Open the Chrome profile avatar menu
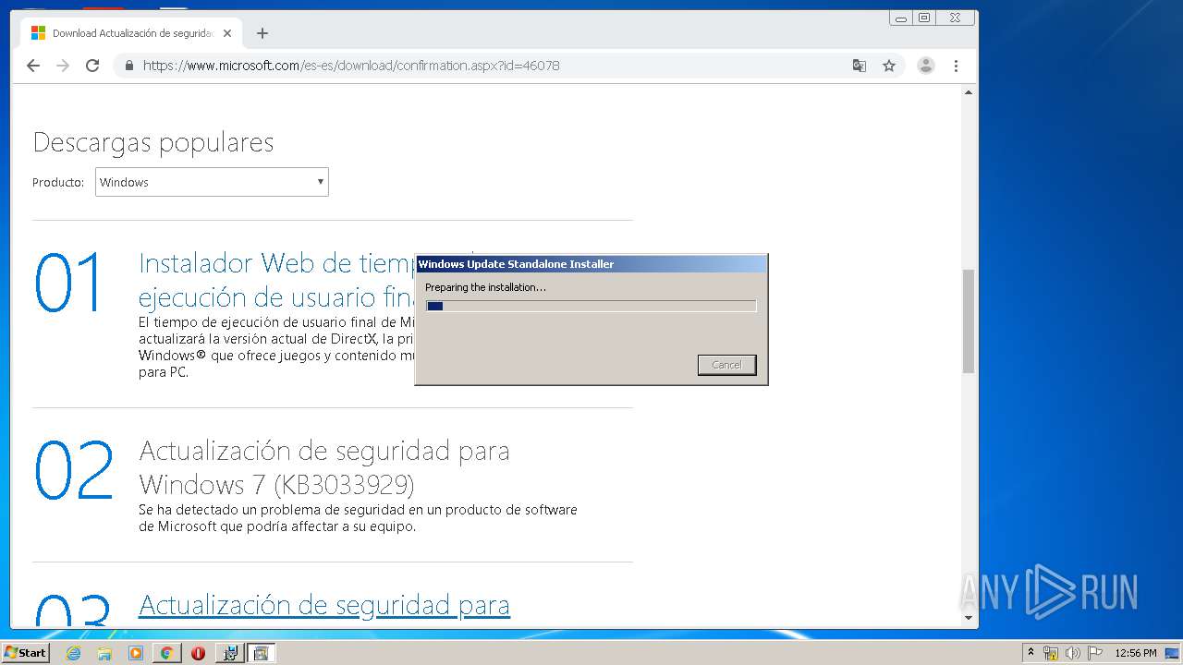 click(x=926, y=66)
